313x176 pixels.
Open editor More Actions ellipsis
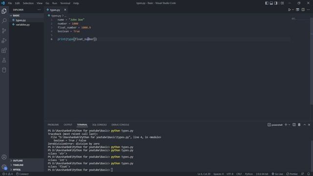coord(309,10)
